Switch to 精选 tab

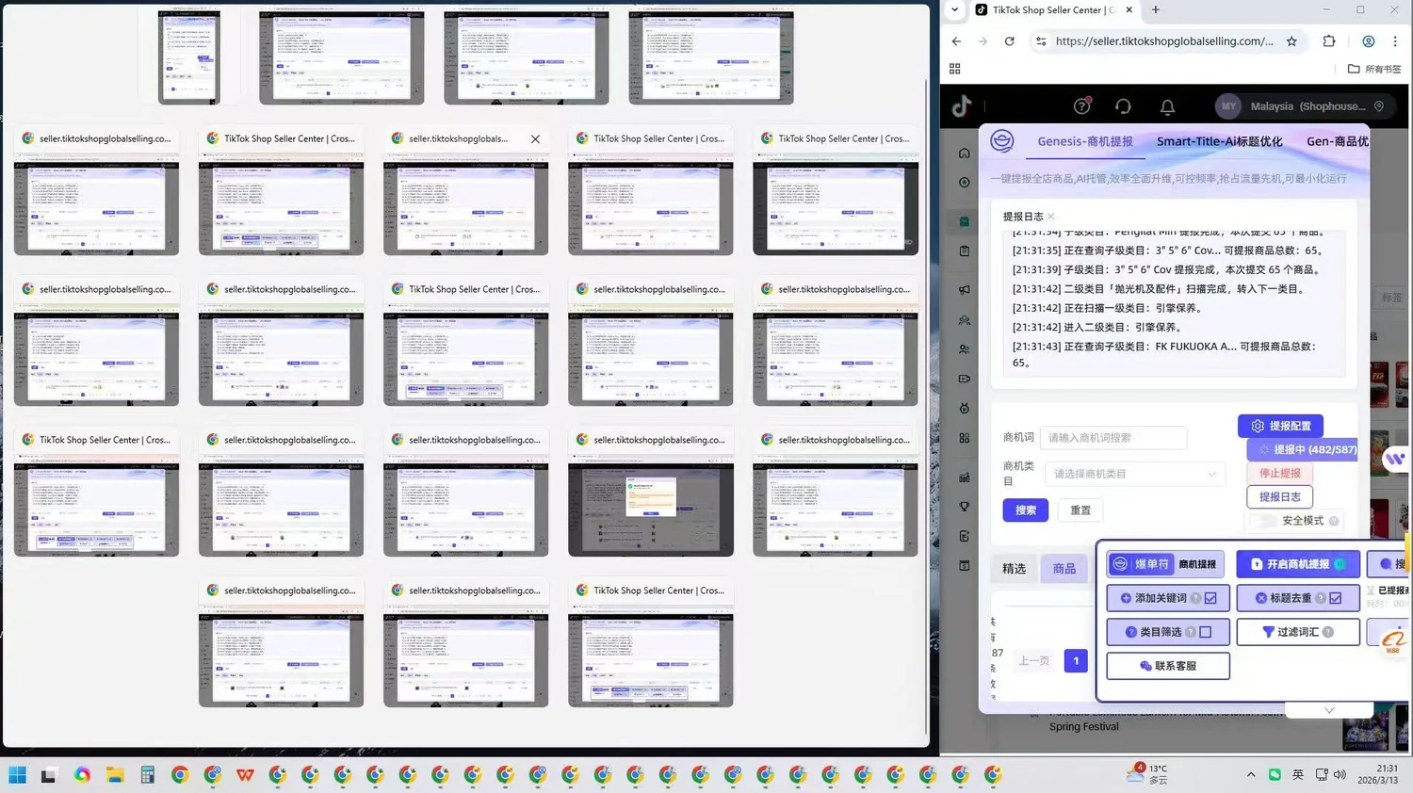[x=1014, y=569]
